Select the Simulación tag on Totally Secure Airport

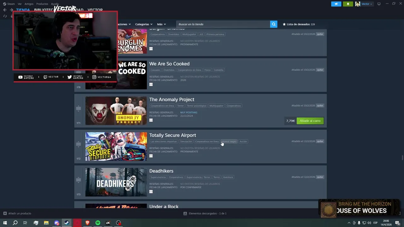point(186,142)
